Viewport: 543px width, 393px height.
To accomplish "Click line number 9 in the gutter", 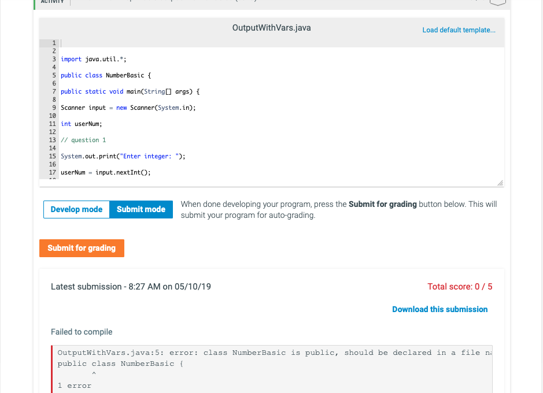I will (x=52, y=107).
